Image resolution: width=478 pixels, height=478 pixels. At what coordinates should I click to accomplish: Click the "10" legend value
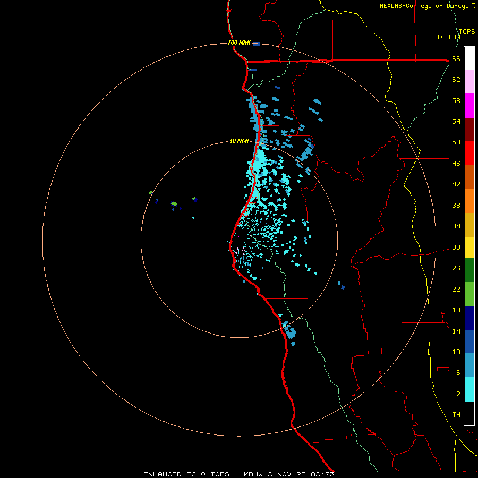pyautogui.click(x=456, y=352)
